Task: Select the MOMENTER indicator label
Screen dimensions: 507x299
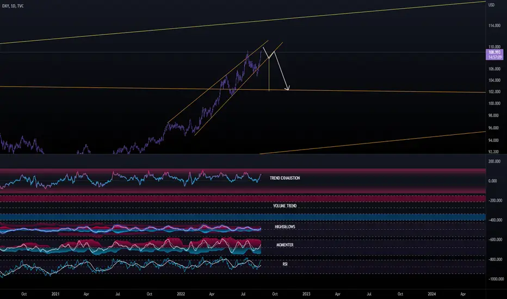Action: pyautogui.click(x=285, y=245)
